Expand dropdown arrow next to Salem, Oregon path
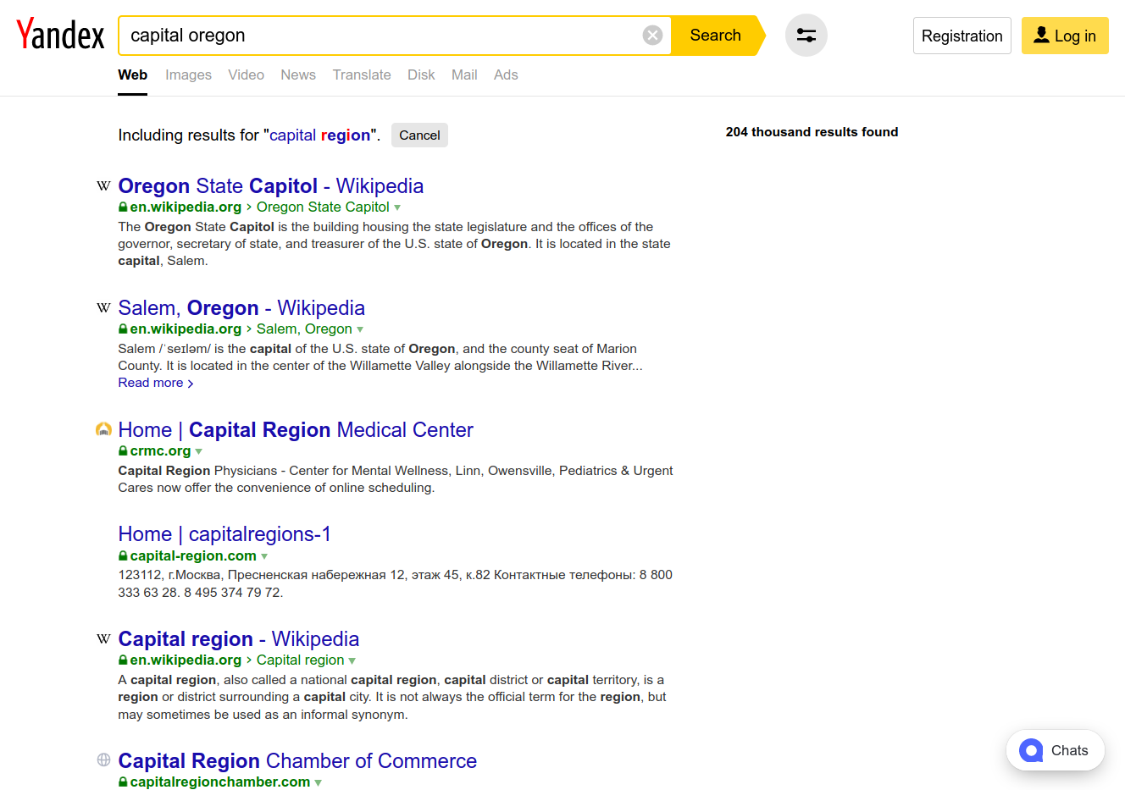The height and width of the screenshot is (790, 1125). coord(360,329)
